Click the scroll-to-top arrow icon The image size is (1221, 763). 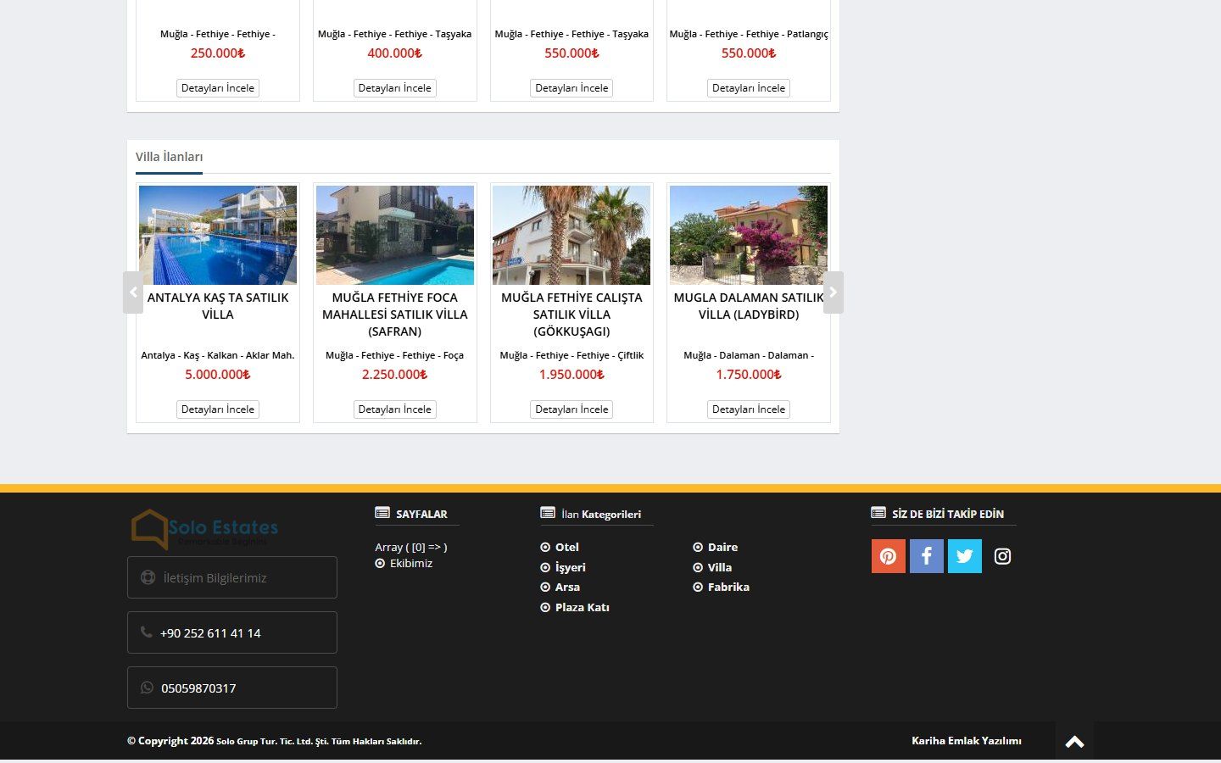[x=1074, y=742]
